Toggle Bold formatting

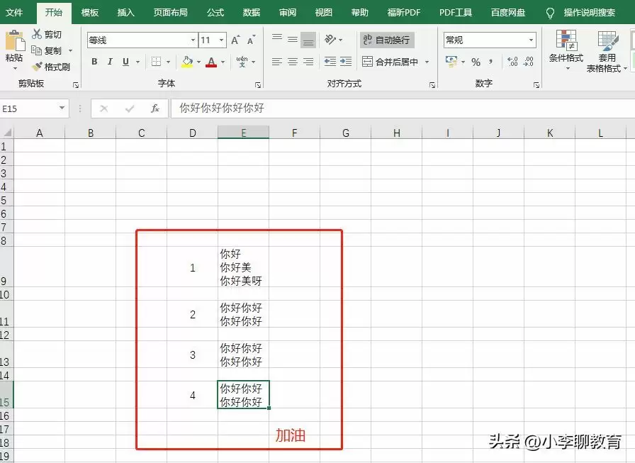click(93, 62)
